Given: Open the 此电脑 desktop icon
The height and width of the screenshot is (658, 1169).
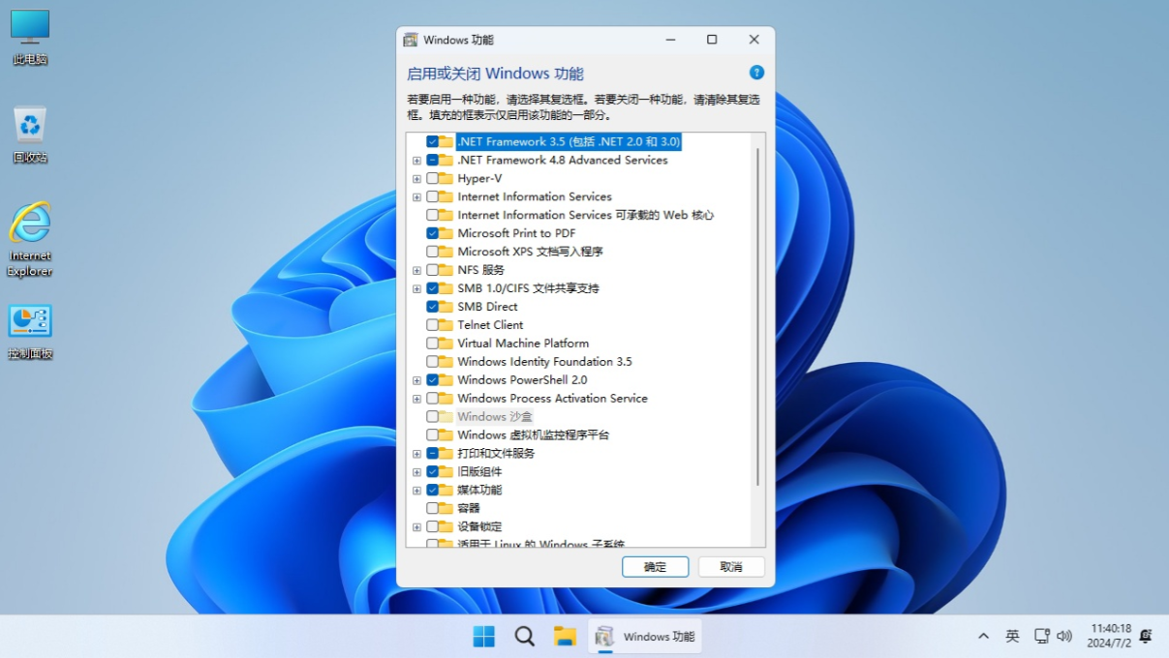Looking at the screenshot, I should click(30, 37).
